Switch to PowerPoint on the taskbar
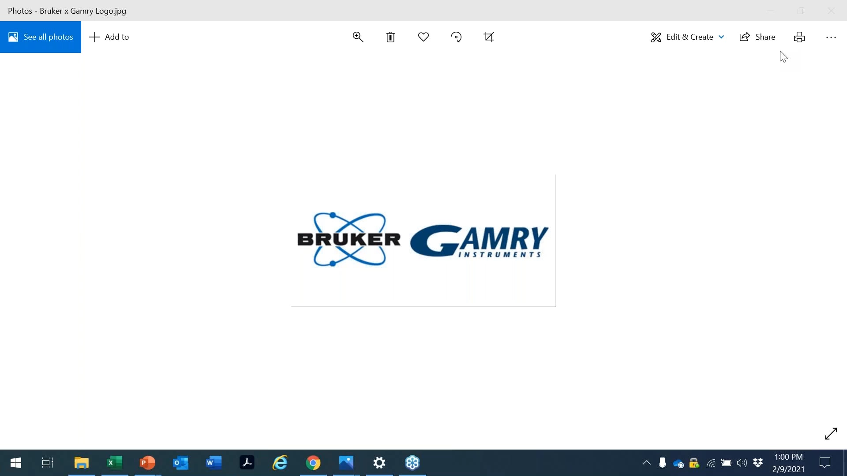The width and height of the screenshot is (847, 476). [x=148, y=463]
